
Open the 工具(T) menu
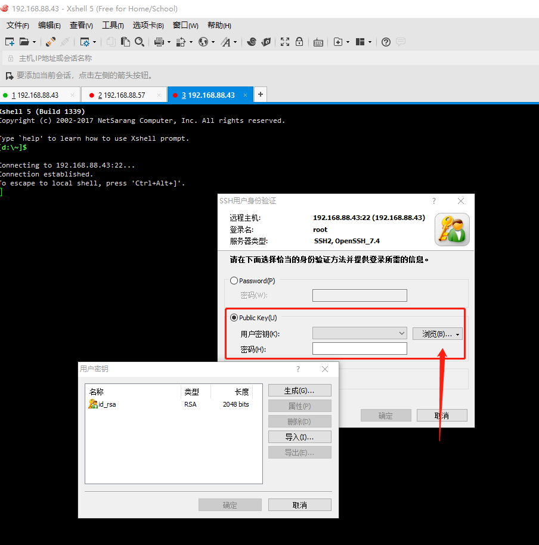click(x=113, y=26)
